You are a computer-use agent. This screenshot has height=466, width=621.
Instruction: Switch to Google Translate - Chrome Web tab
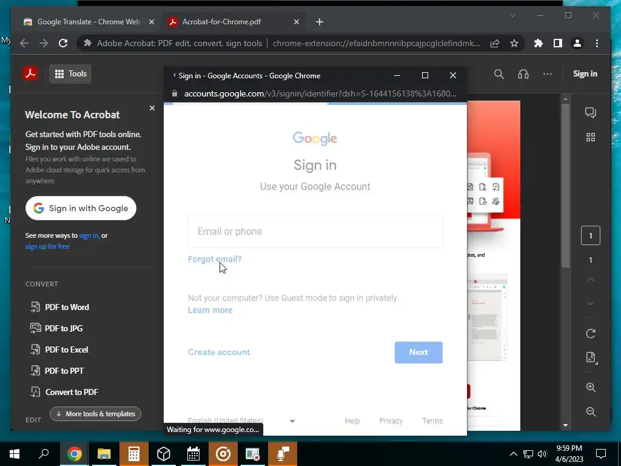(89, 22)
